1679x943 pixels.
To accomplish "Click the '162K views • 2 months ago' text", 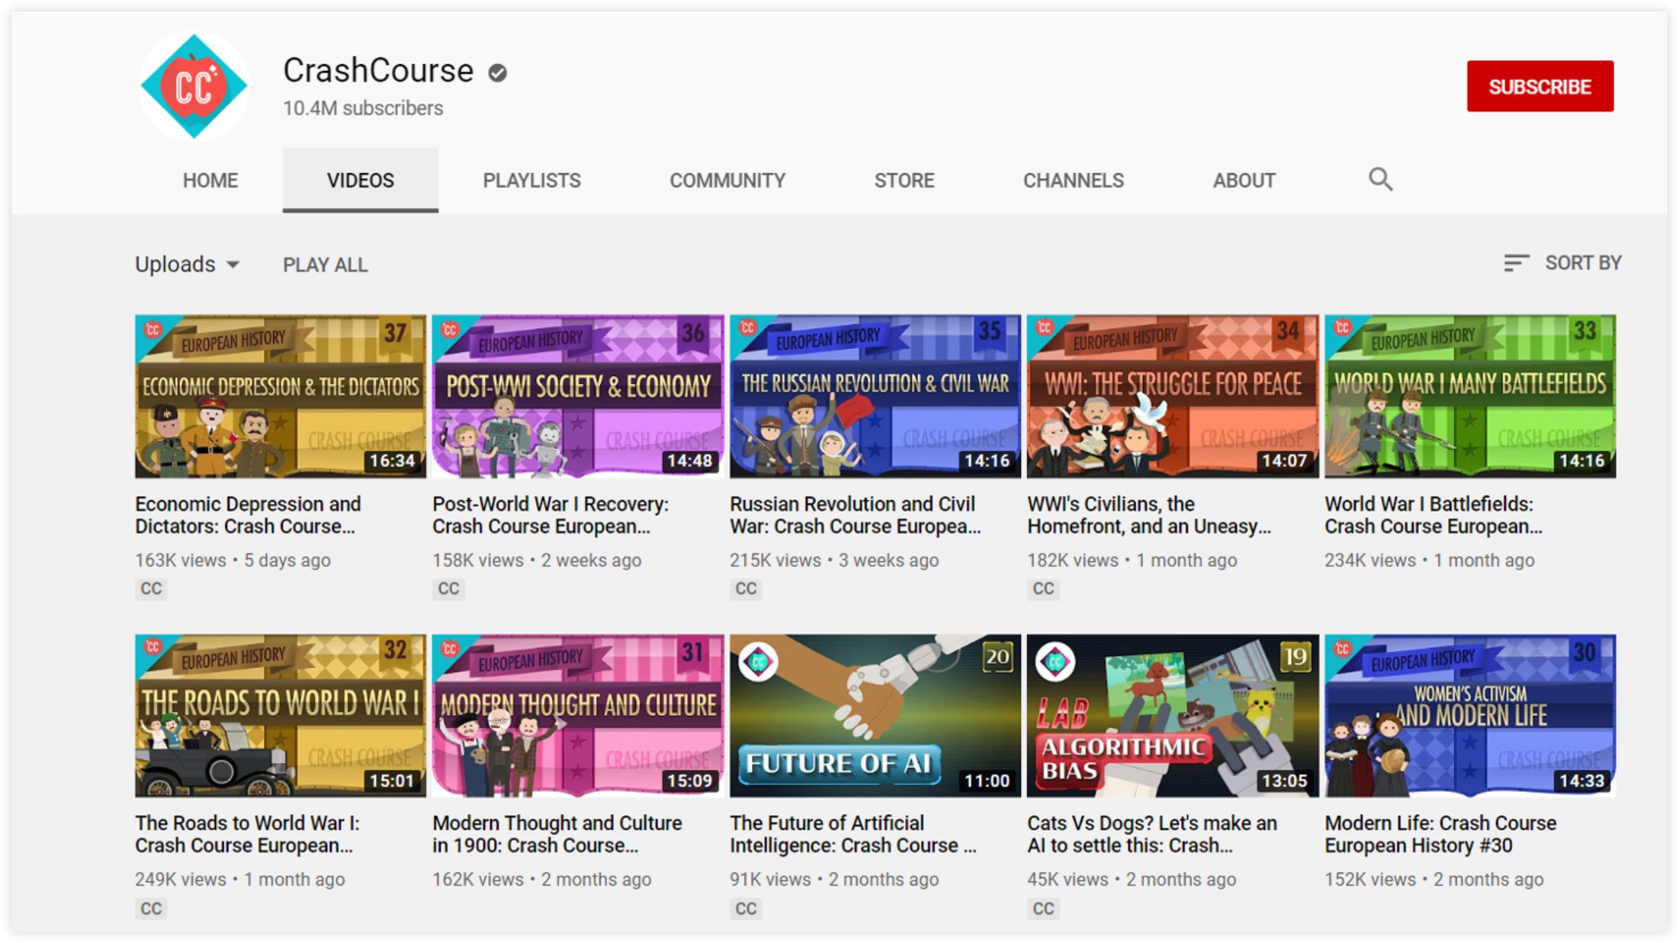I will click(542, 880).
